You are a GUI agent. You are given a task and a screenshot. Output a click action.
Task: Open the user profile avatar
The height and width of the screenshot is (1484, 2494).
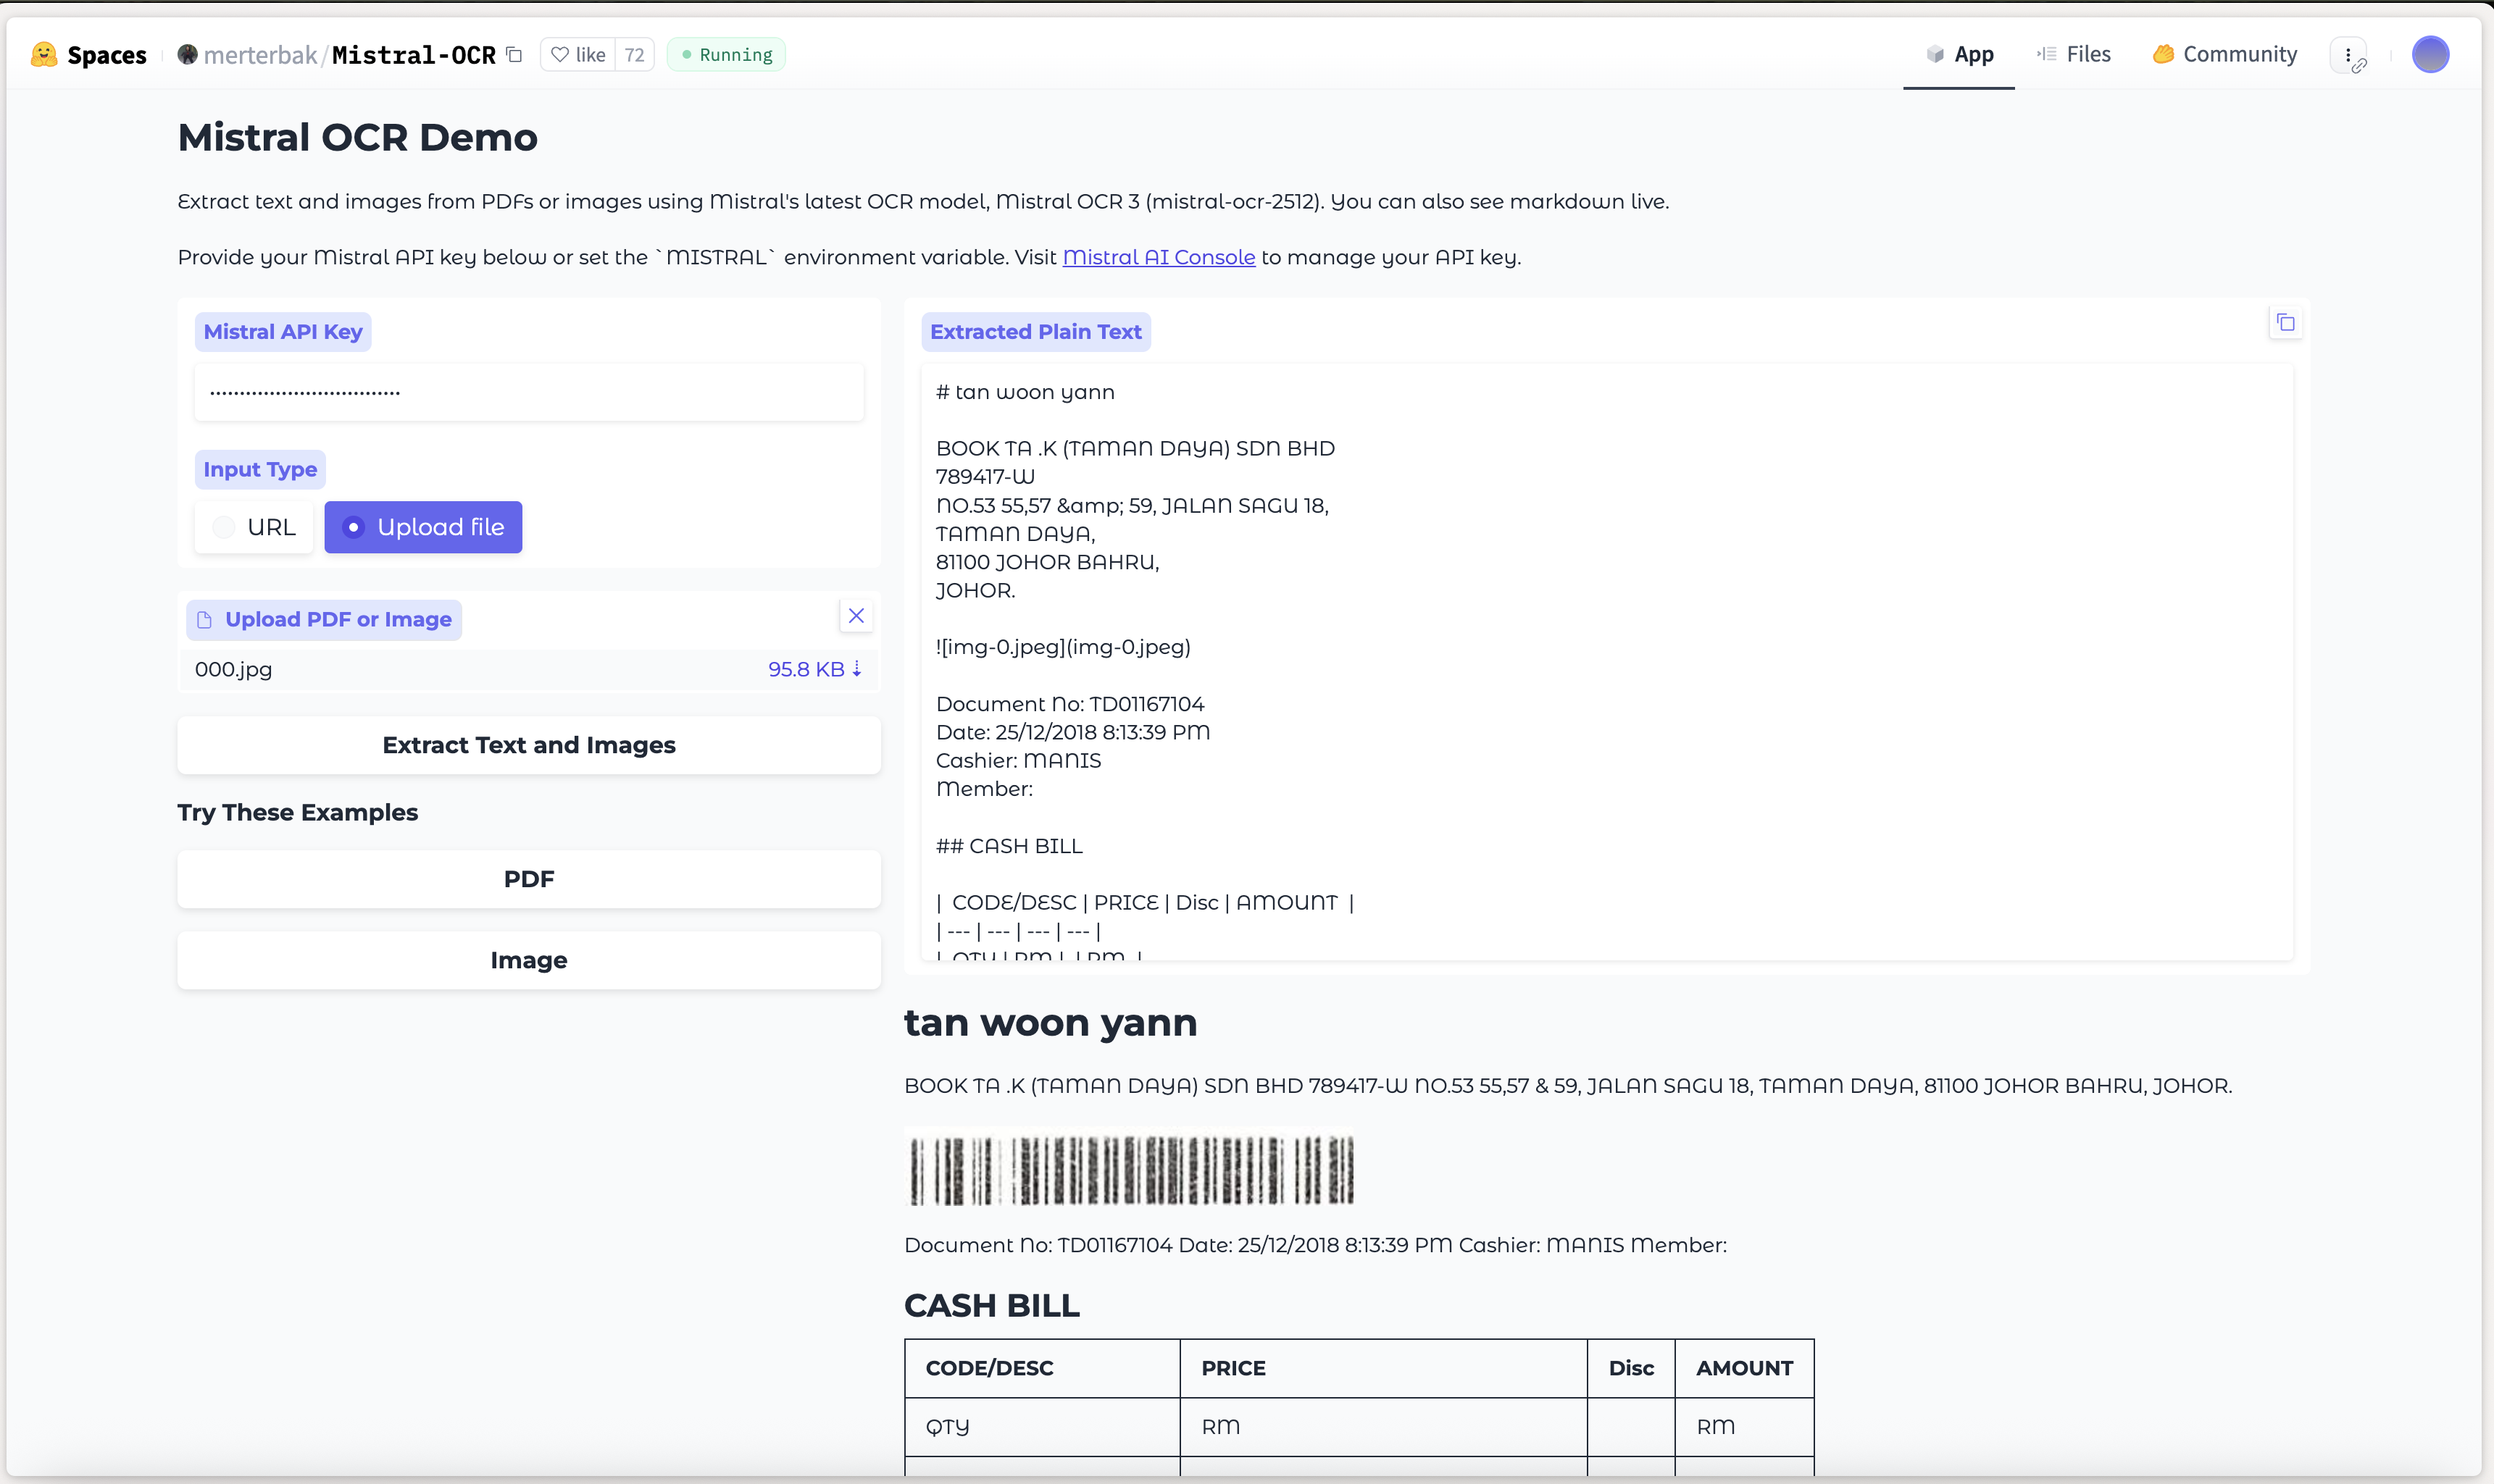click(2430, 54)
